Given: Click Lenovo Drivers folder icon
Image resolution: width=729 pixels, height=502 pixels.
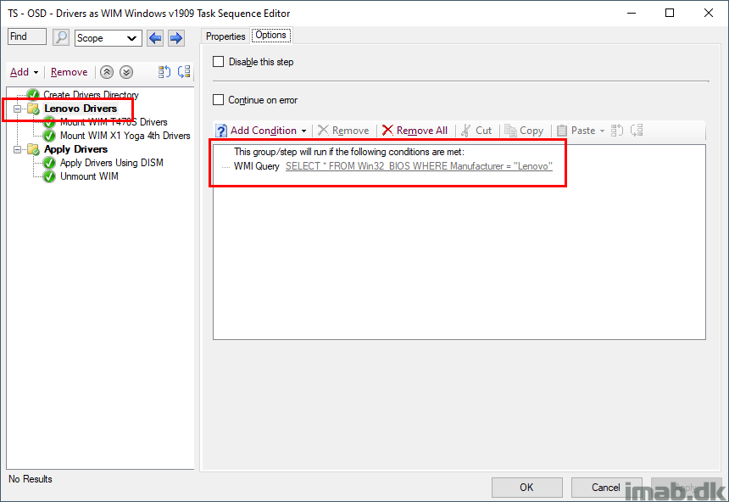Looking at the screenshot, I should pyautogui.click(x=33, y=109).
